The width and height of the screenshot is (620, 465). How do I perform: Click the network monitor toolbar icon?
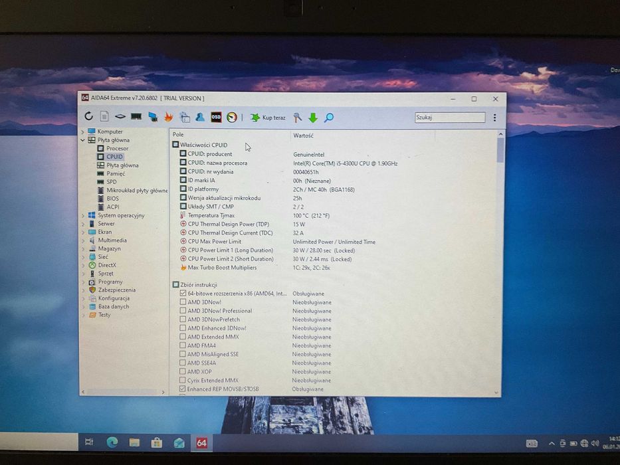153,117
